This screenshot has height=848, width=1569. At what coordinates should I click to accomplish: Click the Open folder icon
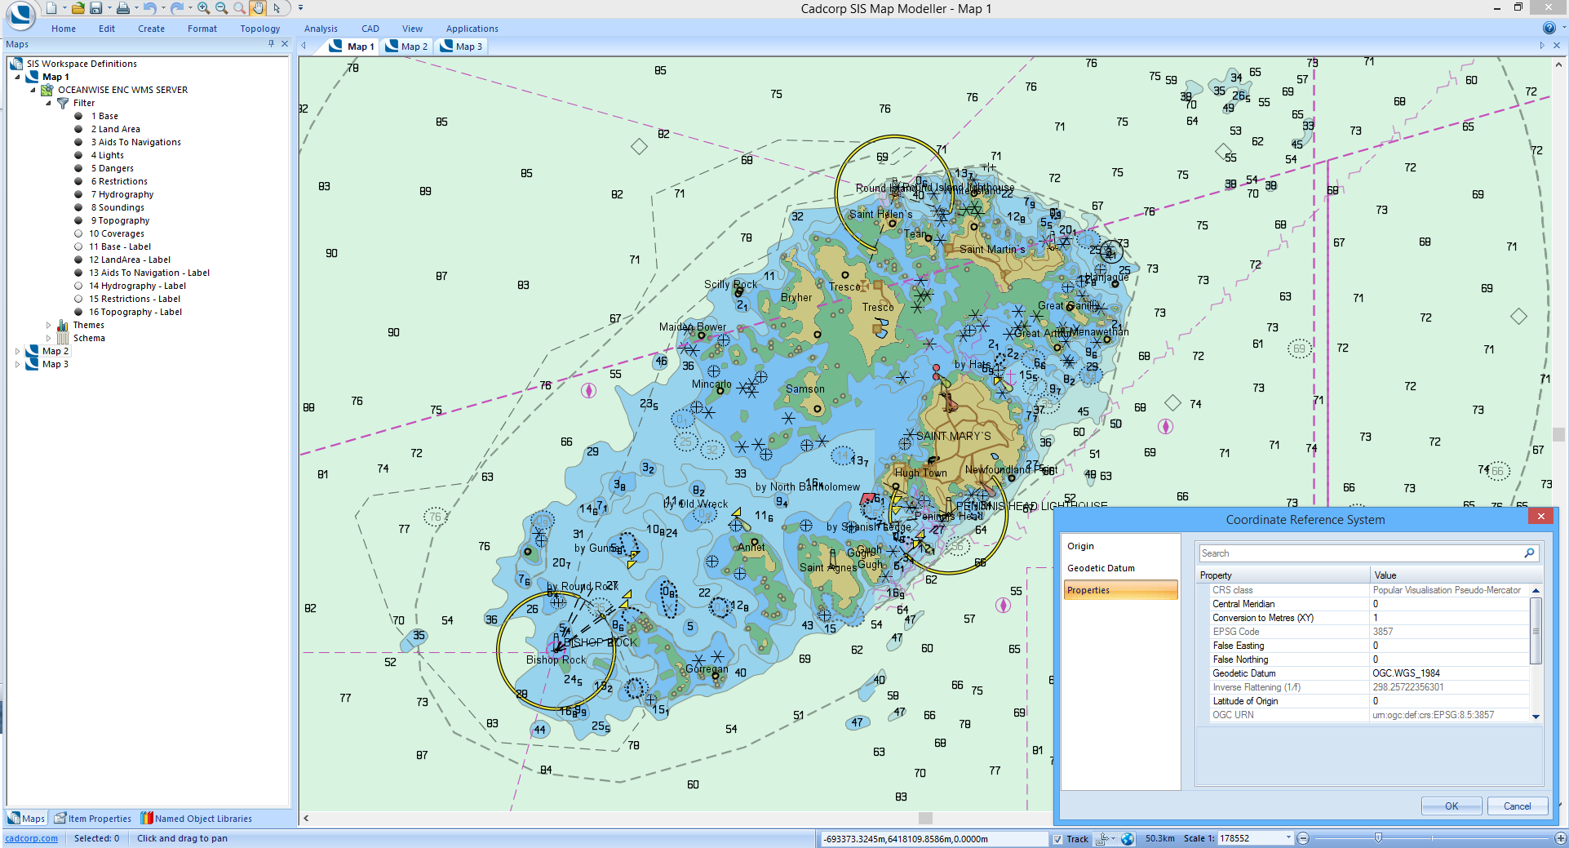click(78, 8)
